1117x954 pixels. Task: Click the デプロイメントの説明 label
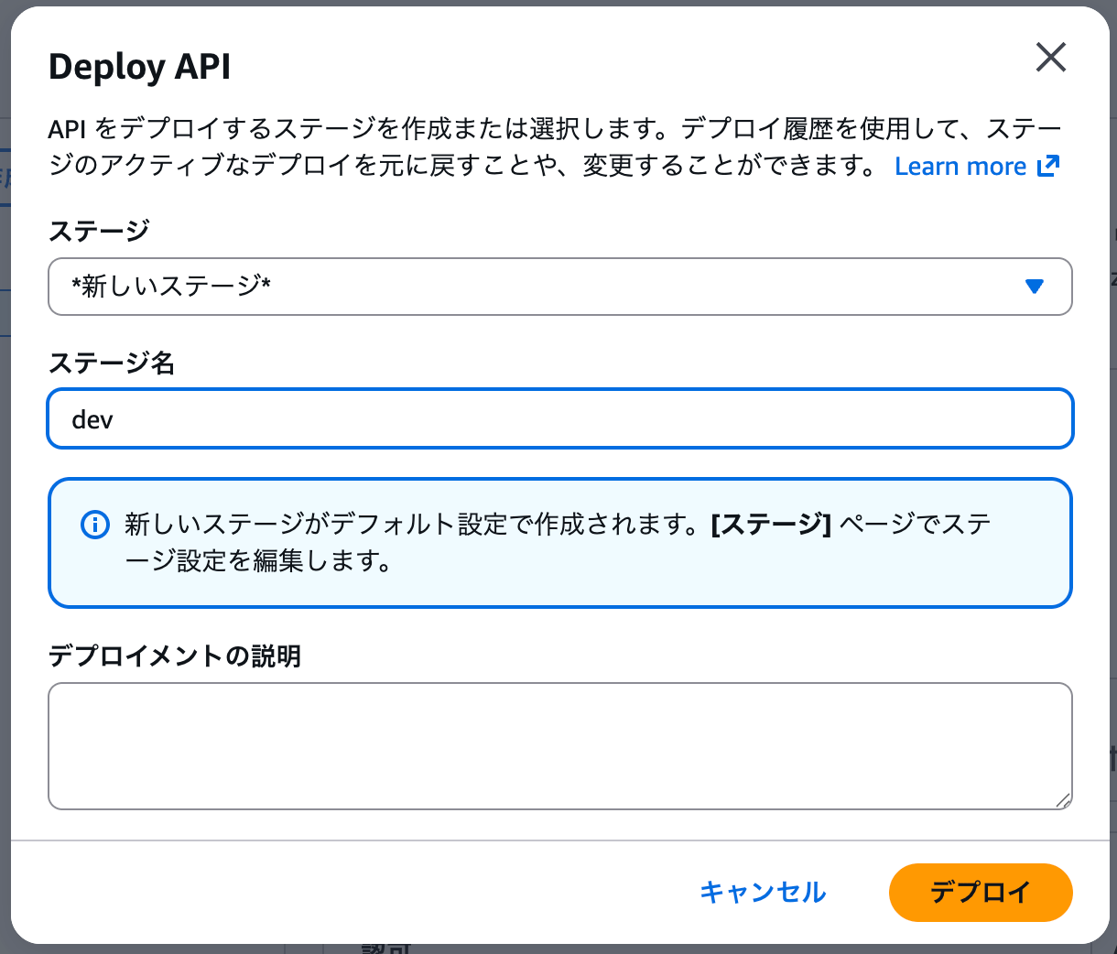[174, 656]
